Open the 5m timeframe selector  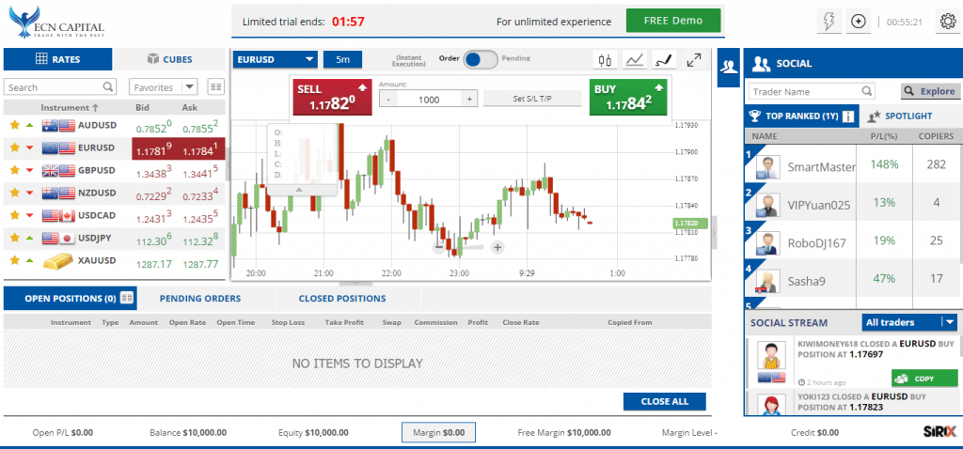[x=342, y=59]
